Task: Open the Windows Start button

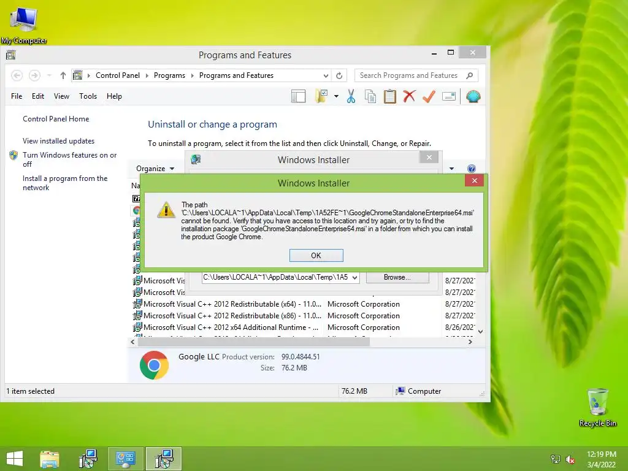Action: click(15, 459)
